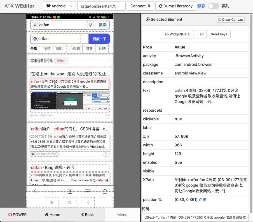Image resolution: width=253 pixels, height=222 pixels.
Task: Click the android.view.View className value
Action: point(190,73)
